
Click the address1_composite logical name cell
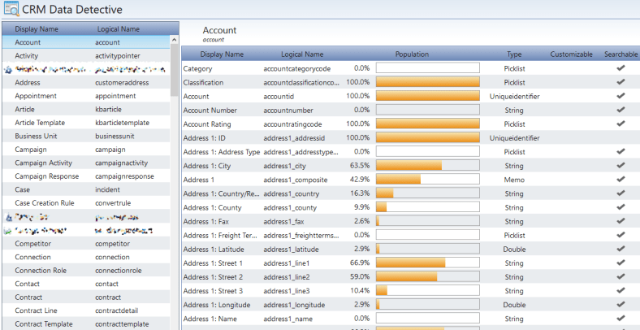(296, 180)
